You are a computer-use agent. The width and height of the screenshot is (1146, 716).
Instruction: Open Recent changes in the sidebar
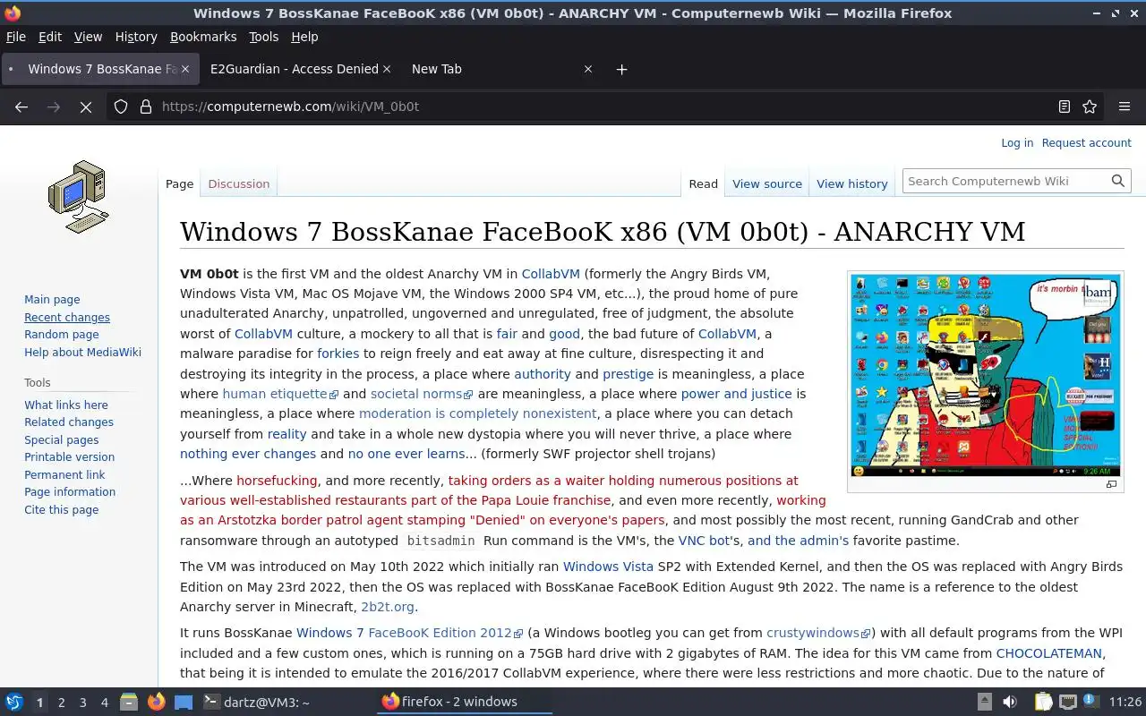67,318
